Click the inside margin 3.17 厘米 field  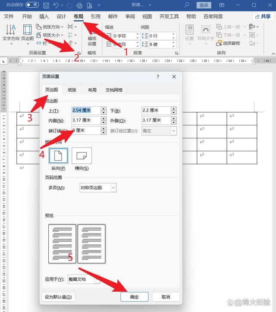point(86,120)
